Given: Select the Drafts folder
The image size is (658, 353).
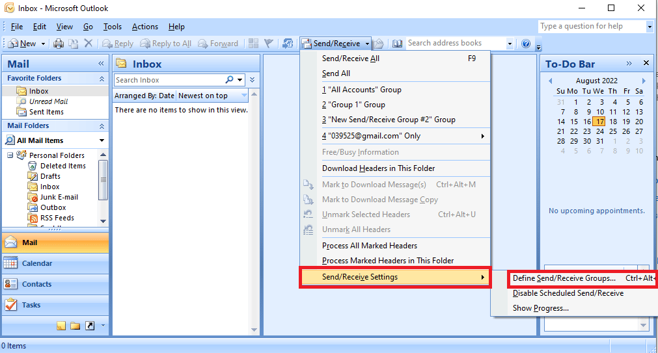Looking at the screenshot, I should tap(50, 177).
